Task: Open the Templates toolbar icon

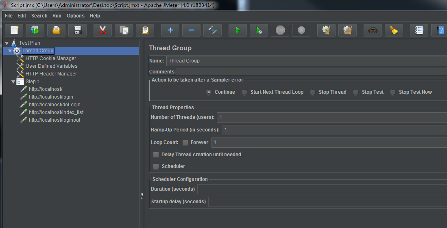Action: click(x=35, y=30)
